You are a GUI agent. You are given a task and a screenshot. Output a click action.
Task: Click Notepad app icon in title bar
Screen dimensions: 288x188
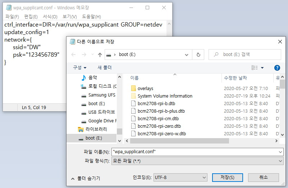[9, 8]
